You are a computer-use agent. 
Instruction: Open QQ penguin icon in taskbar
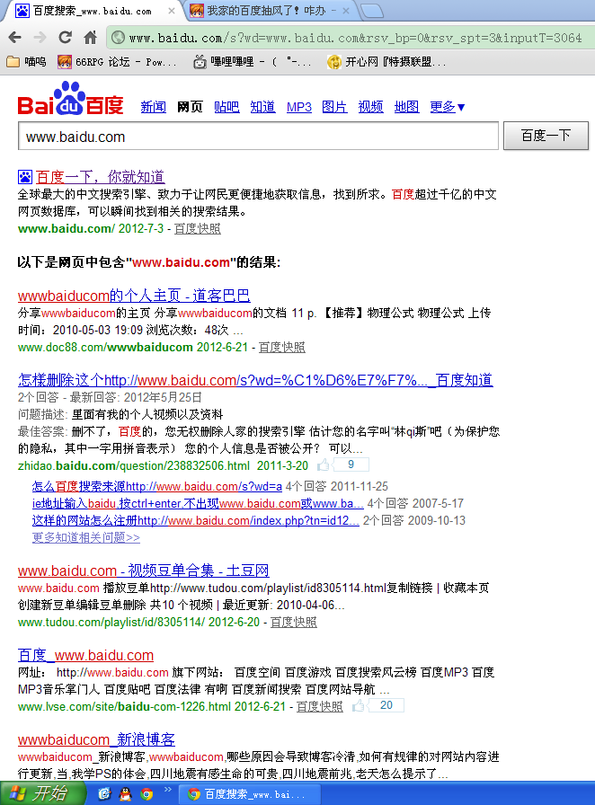[125, 794]
